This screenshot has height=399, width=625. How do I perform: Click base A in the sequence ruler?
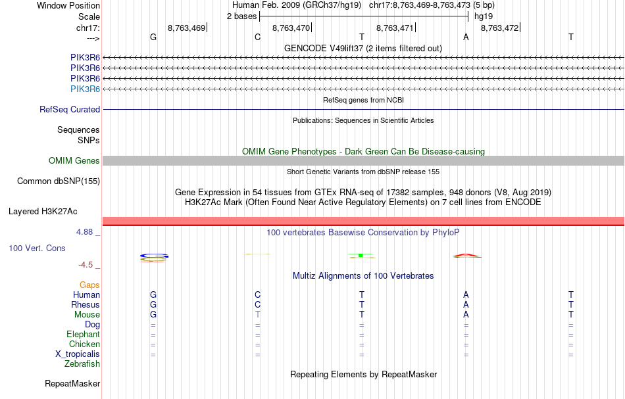pos(466,37)
